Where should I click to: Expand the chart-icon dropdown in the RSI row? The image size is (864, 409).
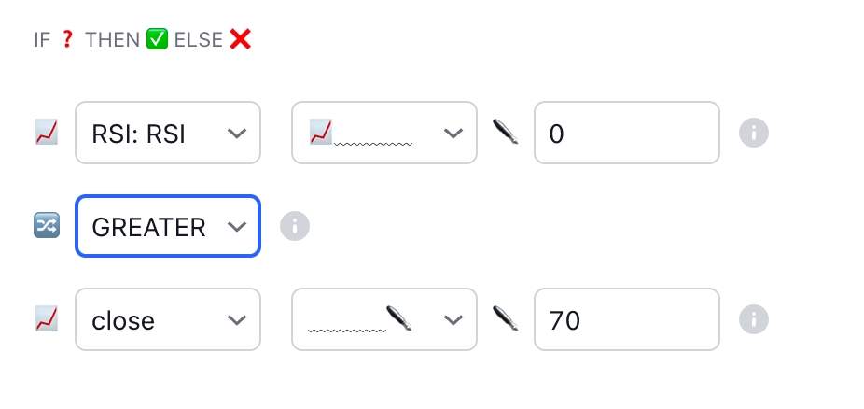(x=384, y=134)
